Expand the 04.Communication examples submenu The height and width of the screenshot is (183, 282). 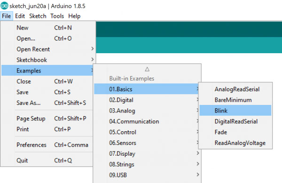click(147, 121)
